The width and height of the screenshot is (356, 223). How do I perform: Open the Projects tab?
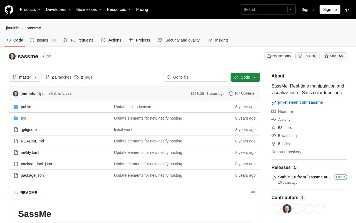139,40
